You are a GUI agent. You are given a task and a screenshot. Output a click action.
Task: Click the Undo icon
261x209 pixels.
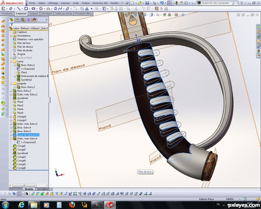pyautogui.click(x=162, y=3)
